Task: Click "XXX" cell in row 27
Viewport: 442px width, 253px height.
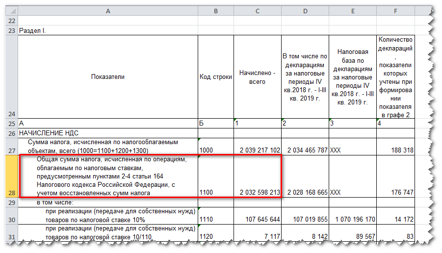Action: point(353,147)
